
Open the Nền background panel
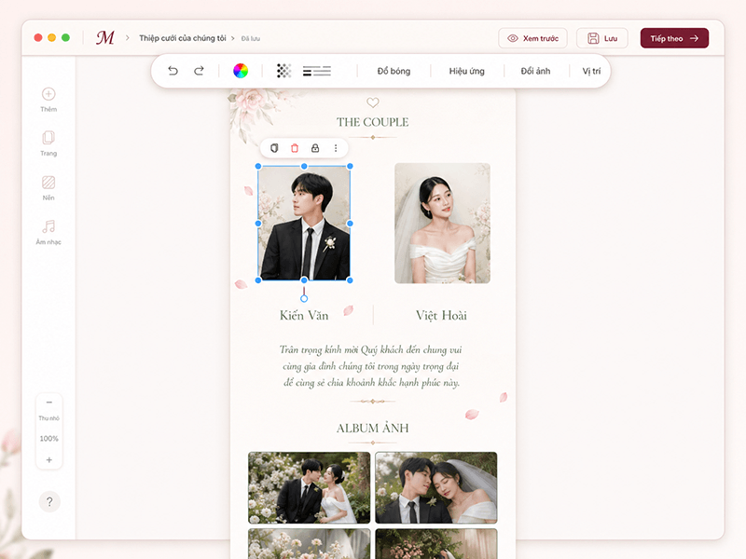(48, 188)
